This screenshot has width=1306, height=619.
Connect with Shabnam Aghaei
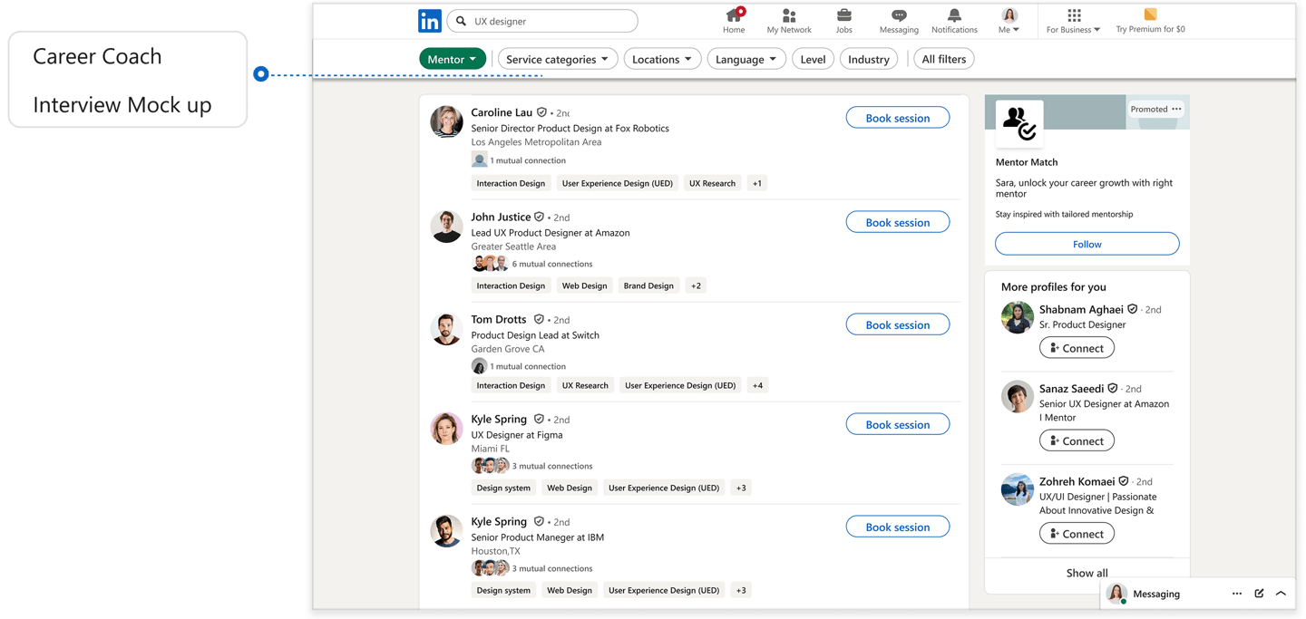[x=1077, y=348]
